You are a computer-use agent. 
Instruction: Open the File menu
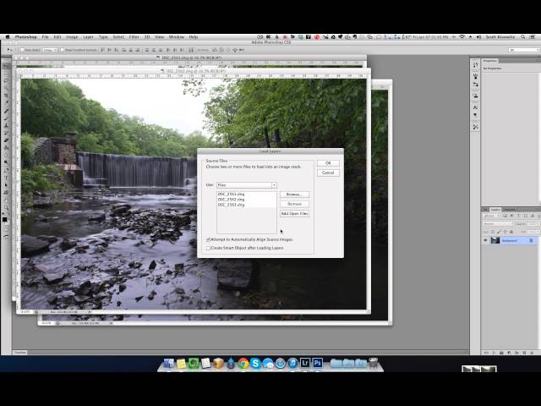45,37
